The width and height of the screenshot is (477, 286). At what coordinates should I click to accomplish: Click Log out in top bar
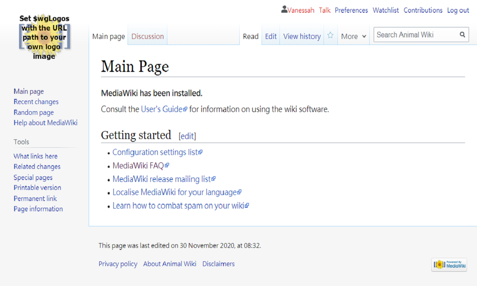458,10
